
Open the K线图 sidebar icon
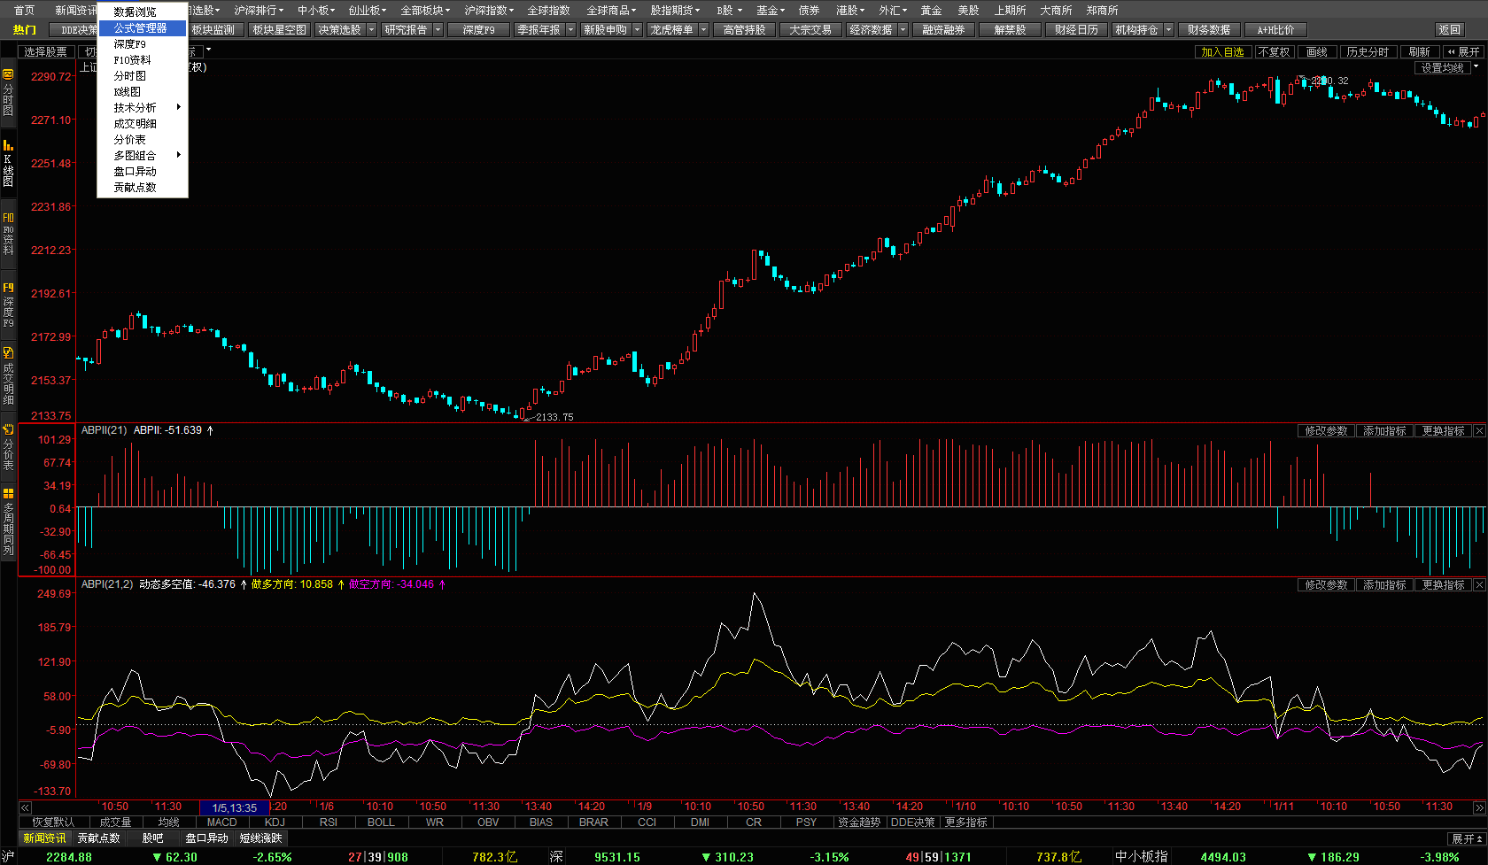pyautogui.click(x=8, y=163)
